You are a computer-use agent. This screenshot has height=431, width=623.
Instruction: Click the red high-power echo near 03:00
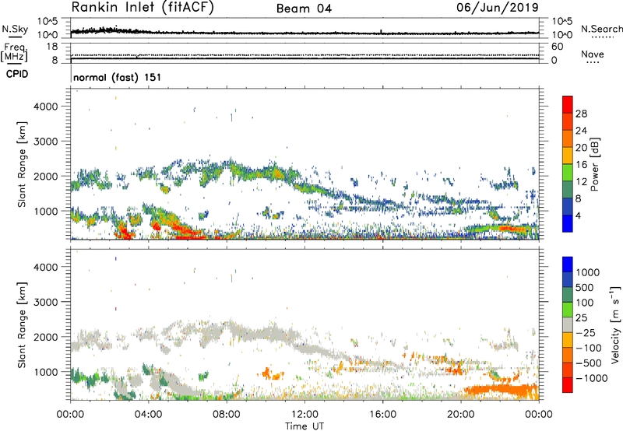point(124,232)
